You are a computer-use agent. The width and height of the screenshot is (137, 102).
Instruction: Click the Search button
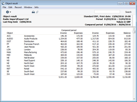tap(128, 12)
